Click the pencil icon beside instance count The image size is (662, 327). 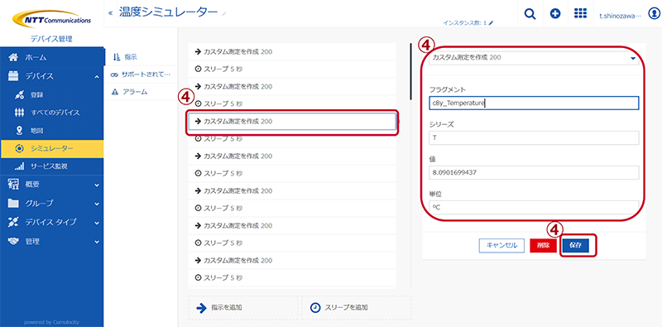(x=491, y=23)
